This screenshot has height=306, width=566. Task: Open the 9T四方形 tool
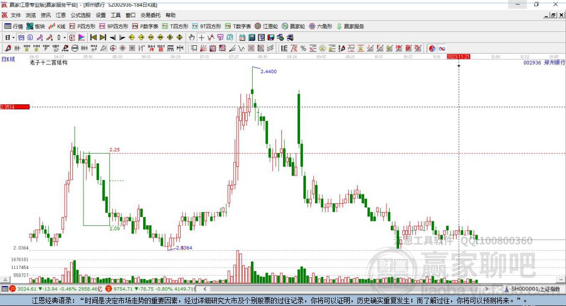pyautogui.click(x=207, y=27)
